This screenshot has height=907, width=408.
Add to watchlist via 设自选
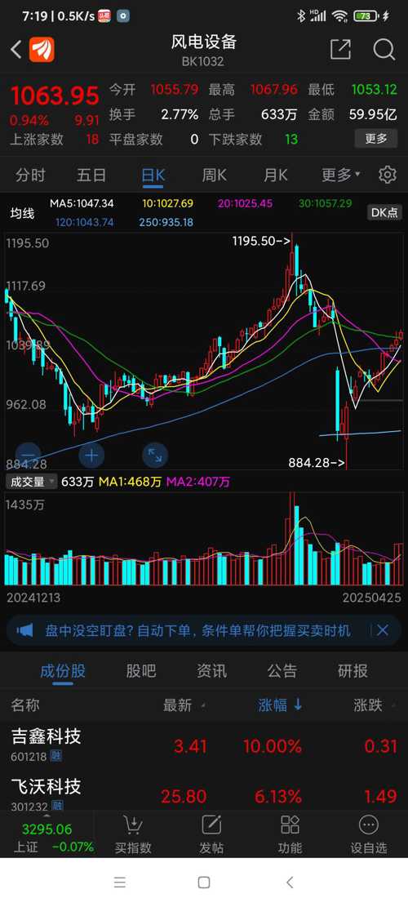point(368,834)
